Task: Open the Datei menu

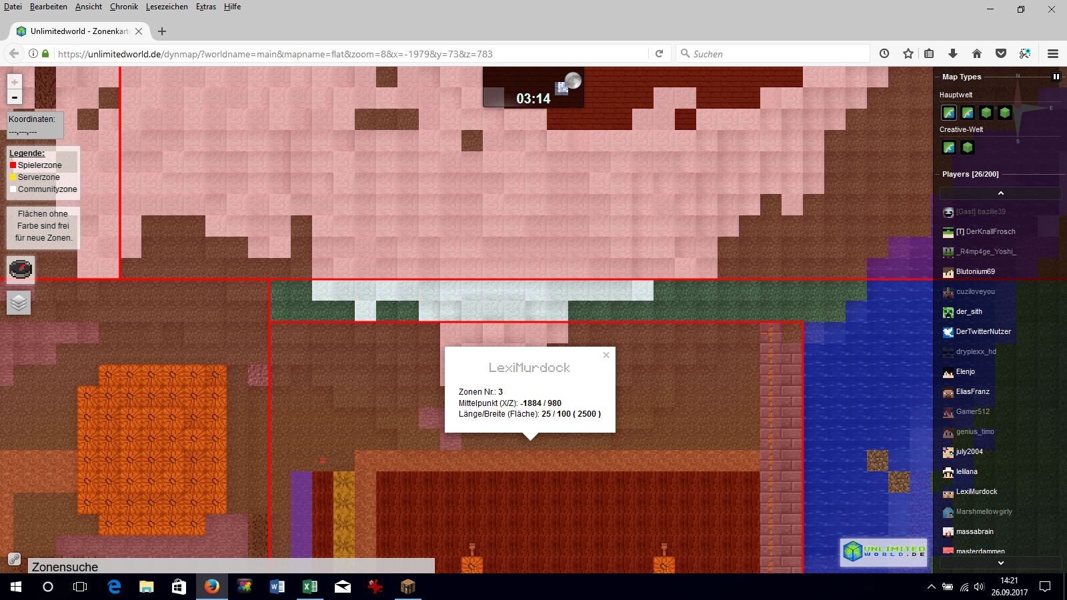Action: (x=13, y=7)
